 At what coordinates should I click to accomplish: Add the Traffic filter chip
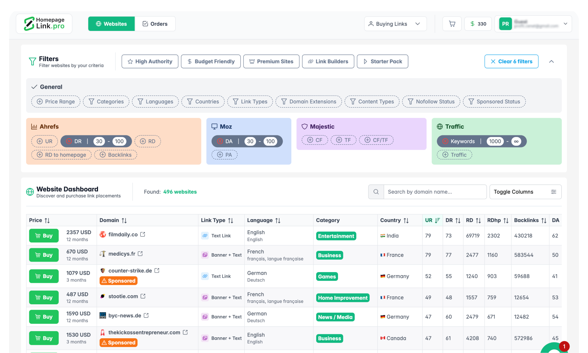(454, 155)
